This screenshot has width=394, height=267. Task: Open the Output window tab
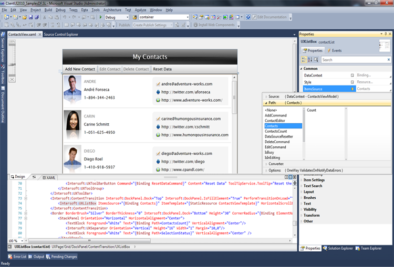pos(36,257)
